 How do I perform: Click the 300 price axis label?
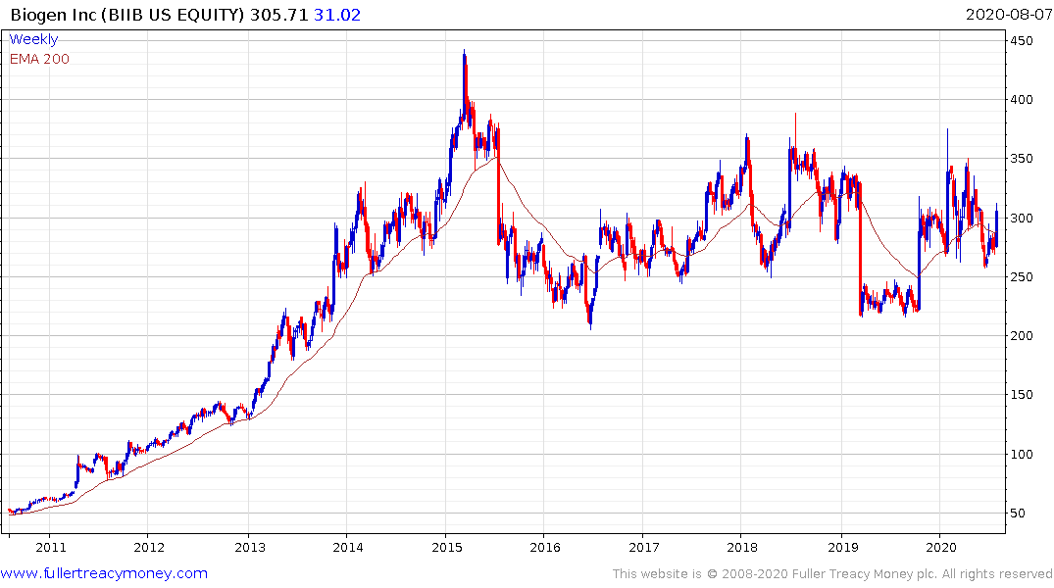tap(1021, 219)
